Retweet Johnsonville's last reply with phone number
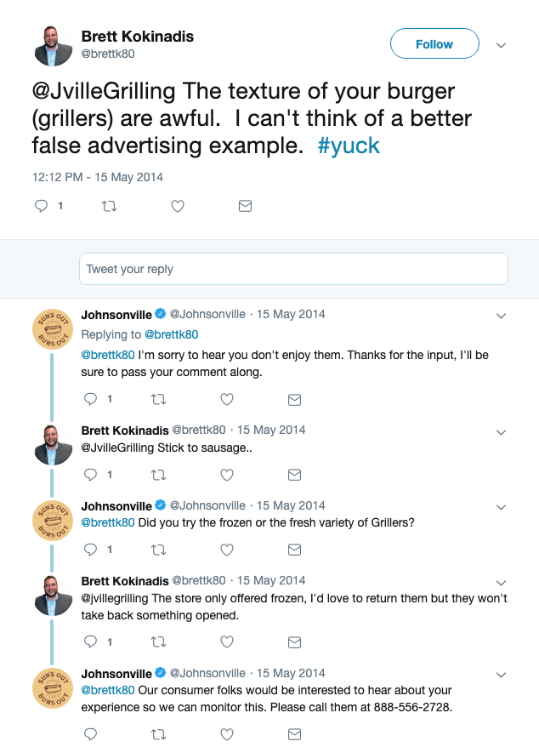Image resolution: width=539 pixels, height=747 pixels. 159,733
